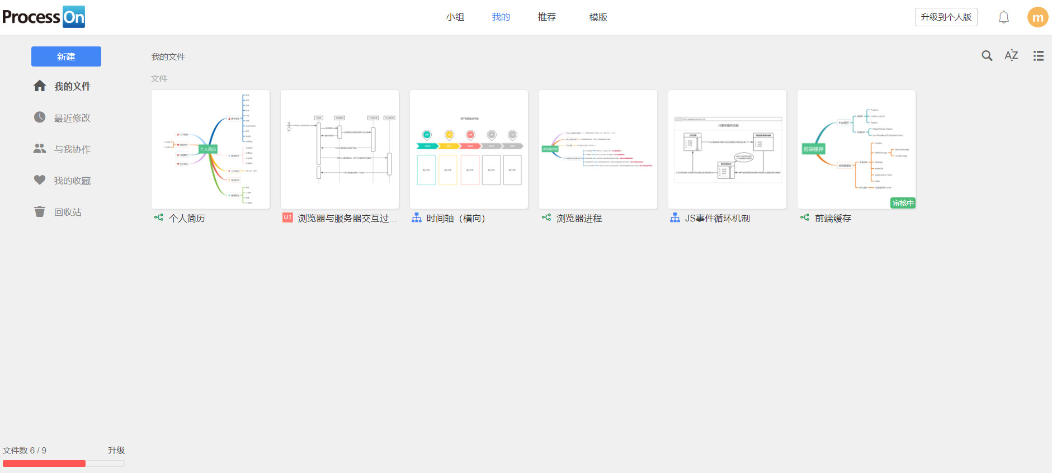The image size is (1052, 473).
Task: Click mind map icon beside 浏览器进程
Action: (546, 217)
